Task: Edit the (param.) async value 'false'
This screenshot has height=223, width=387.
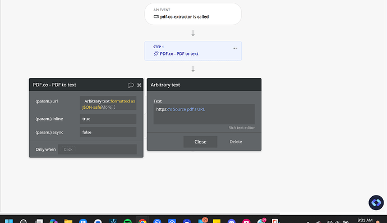Action: (x=108, y=132)
